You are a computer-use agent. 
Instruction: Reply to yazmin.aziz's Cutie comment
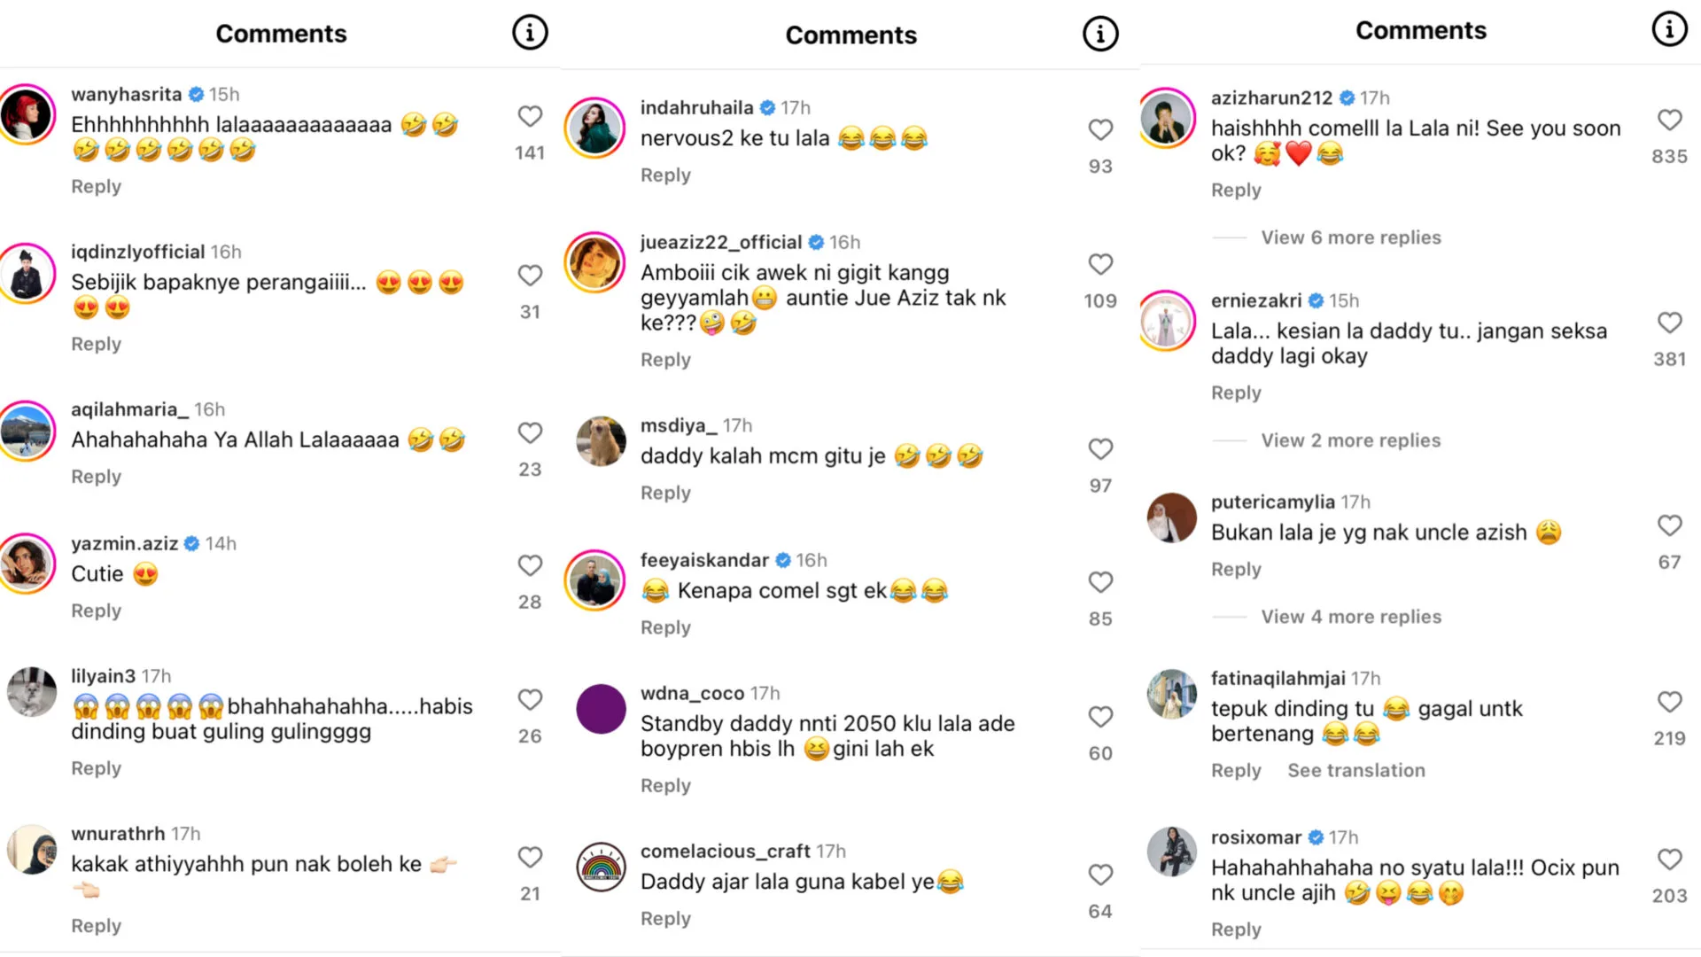pyautogui.click(x=96, y=611)
